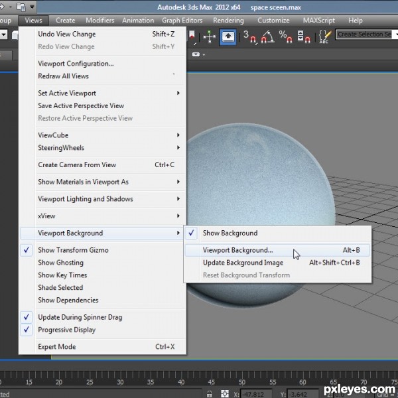Viewport: 398px width, 398px height.
Task: Expand Set Active Viewport submenu
Action: pyautogui.click(x=103, y=93)
